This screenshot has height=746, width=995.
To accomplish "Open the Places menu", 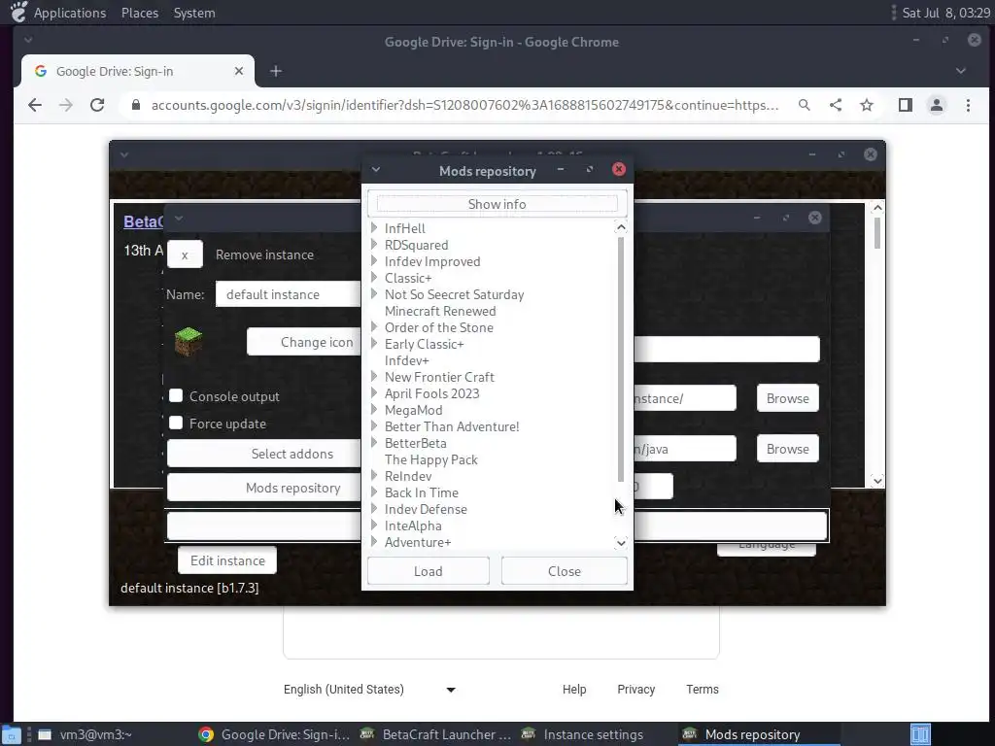I will pyautogui.click(x=140, y=13).
